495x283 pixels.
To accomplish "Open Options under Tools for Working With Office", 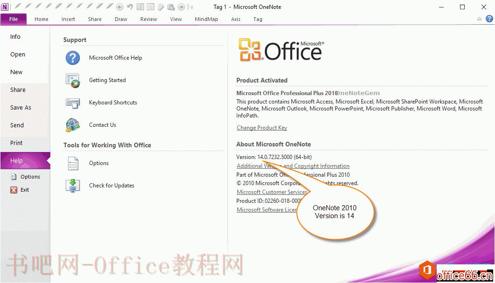I will (x=88, y=163).
